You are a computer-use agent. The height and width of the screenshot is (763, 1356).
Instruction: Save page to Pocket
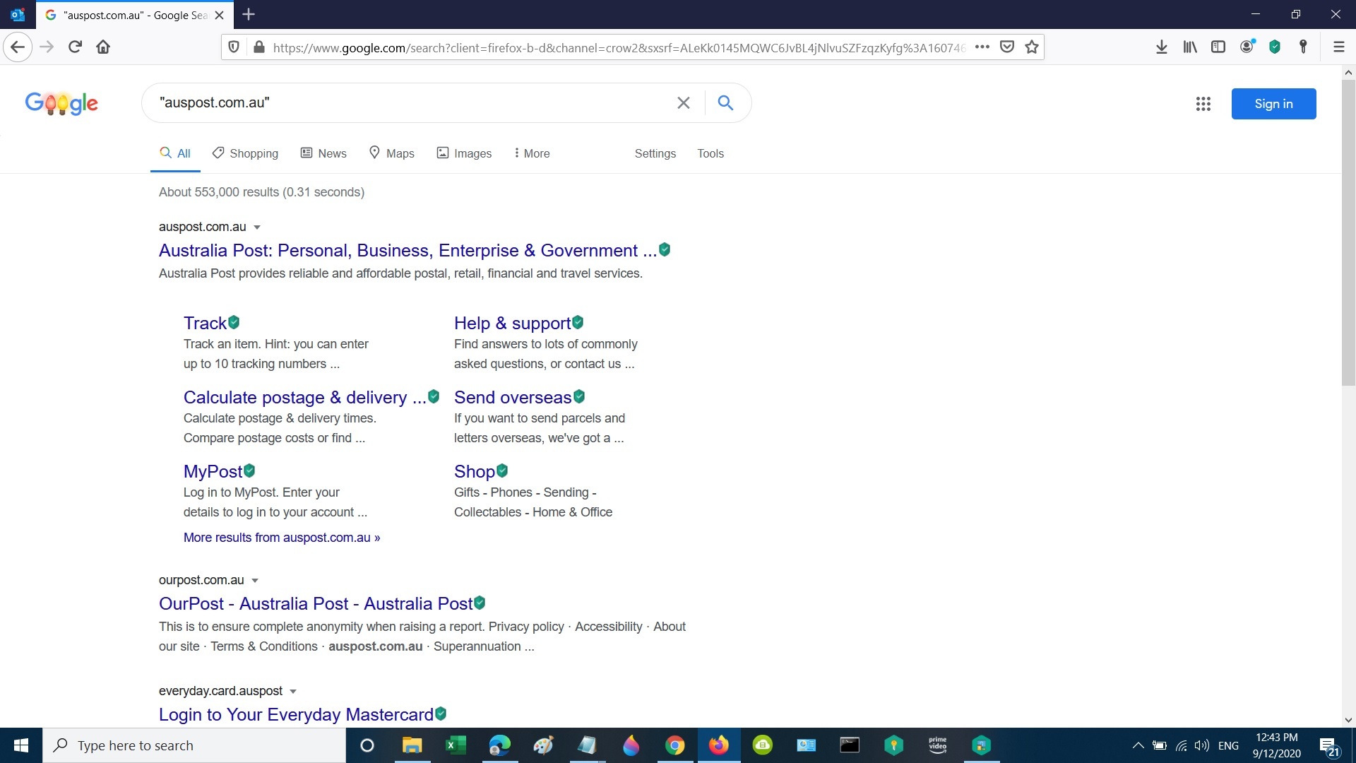[x=1007, y=47]
